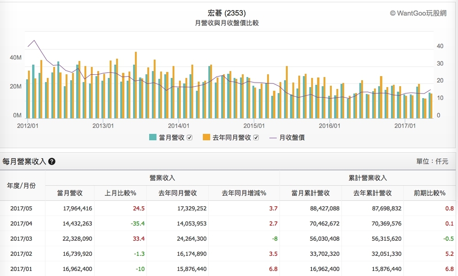This screenshot has height=276, width=458.
Task: Click cumulative revenue 33,702,320
Action: tap(324, 254)
